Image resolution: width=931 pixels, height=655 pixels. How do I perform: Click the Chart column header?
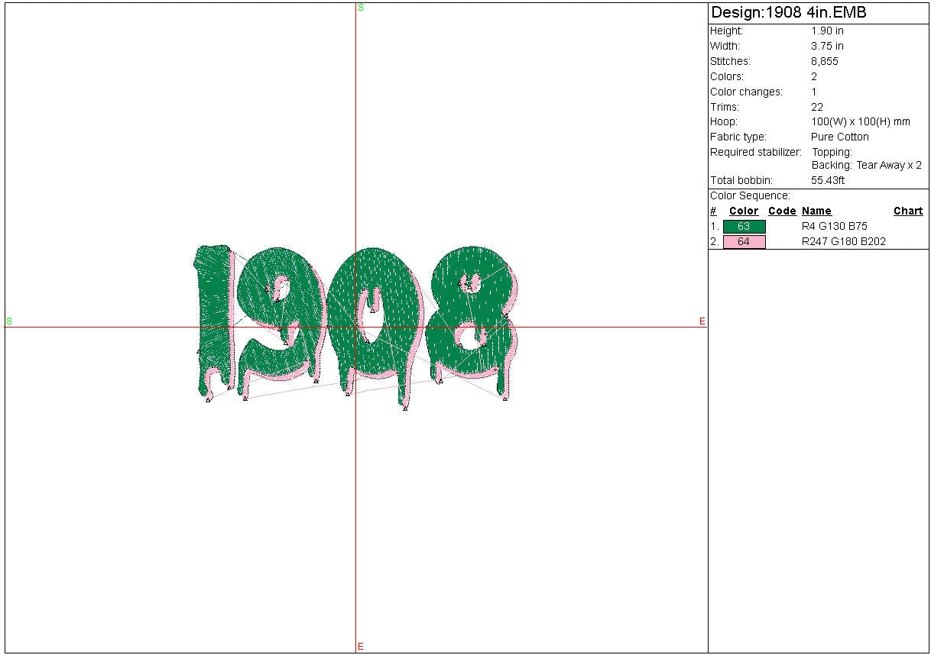click(x=907, y=211)
